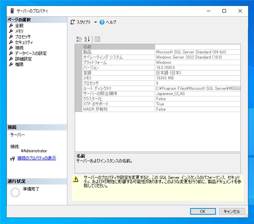Viewport: 254px width, 224px height.
Task: Click wrench icon beside セキュリティ
Action: click(11, 42)
